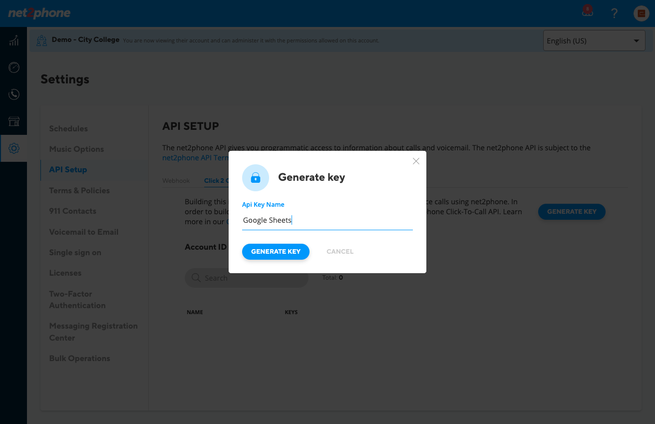Click the KEYS column header
The height and width of the screenshot is (424, 655).
coord(291,312)
